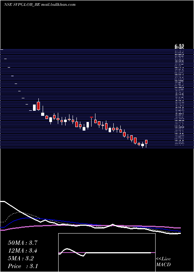Click inside the MACD indicator panel

[x=107, y=253]
